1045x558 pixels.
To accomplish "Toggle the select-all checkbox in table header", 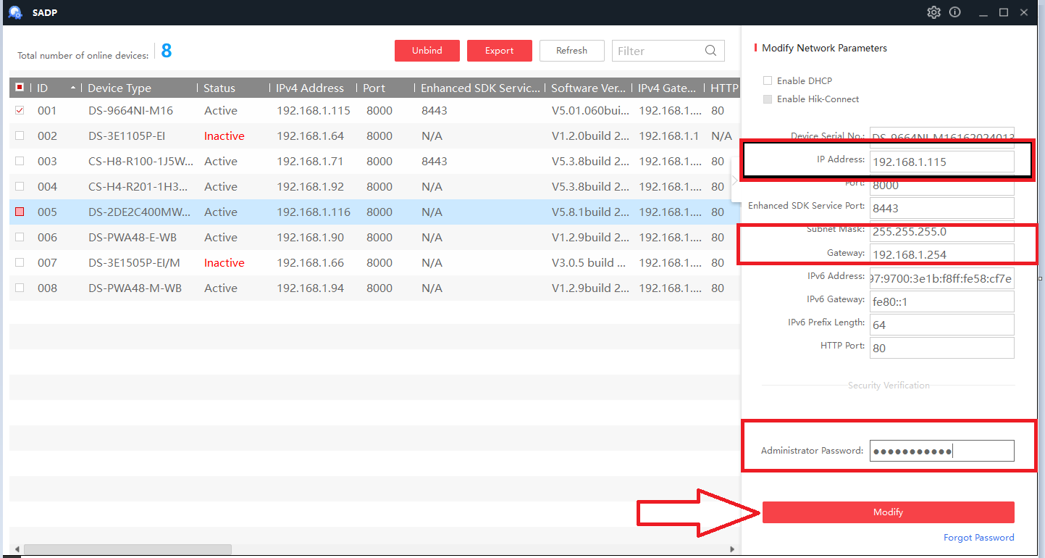I will click(x=20, y=88).
